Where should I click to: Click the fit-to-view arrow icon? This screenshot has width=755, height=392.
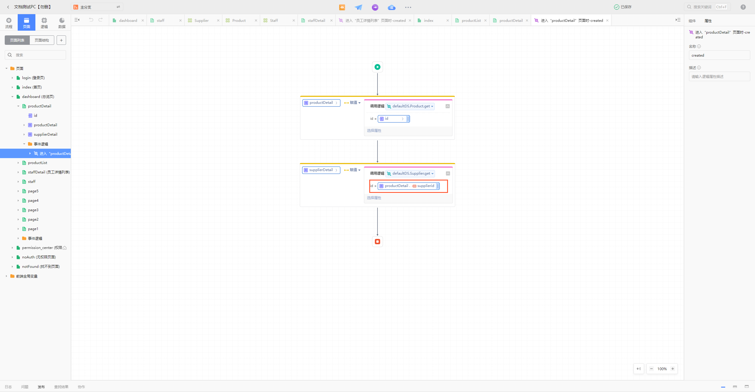pos(639,369)
